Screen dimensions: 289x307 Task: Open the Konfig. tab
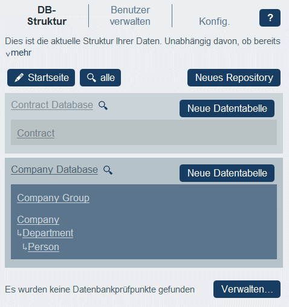click(215, 21)
